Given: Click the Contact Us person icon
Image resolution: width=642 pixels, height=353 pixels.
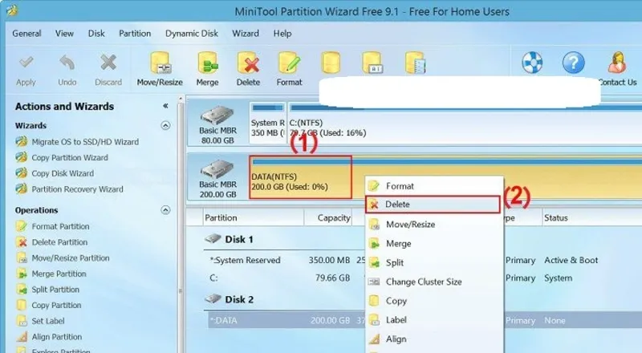Looking at the screenshot, I should click(x=617, y=63).
